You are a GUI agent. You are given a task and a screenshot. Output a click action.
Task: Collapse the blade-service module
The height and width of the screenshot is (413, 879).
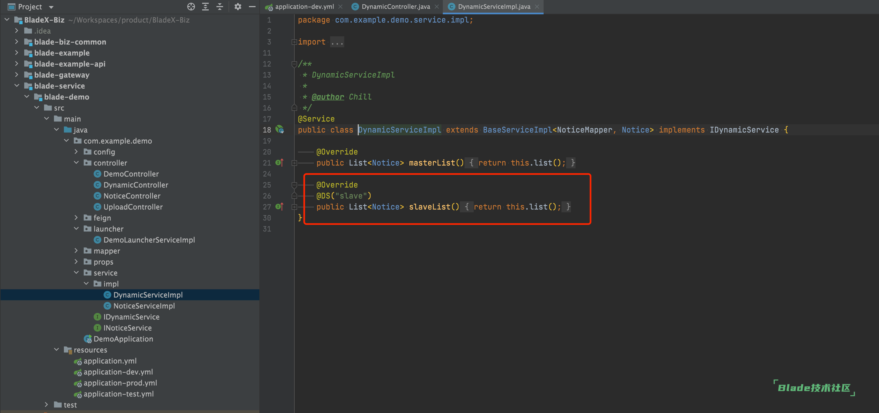[x=17, y=86]
